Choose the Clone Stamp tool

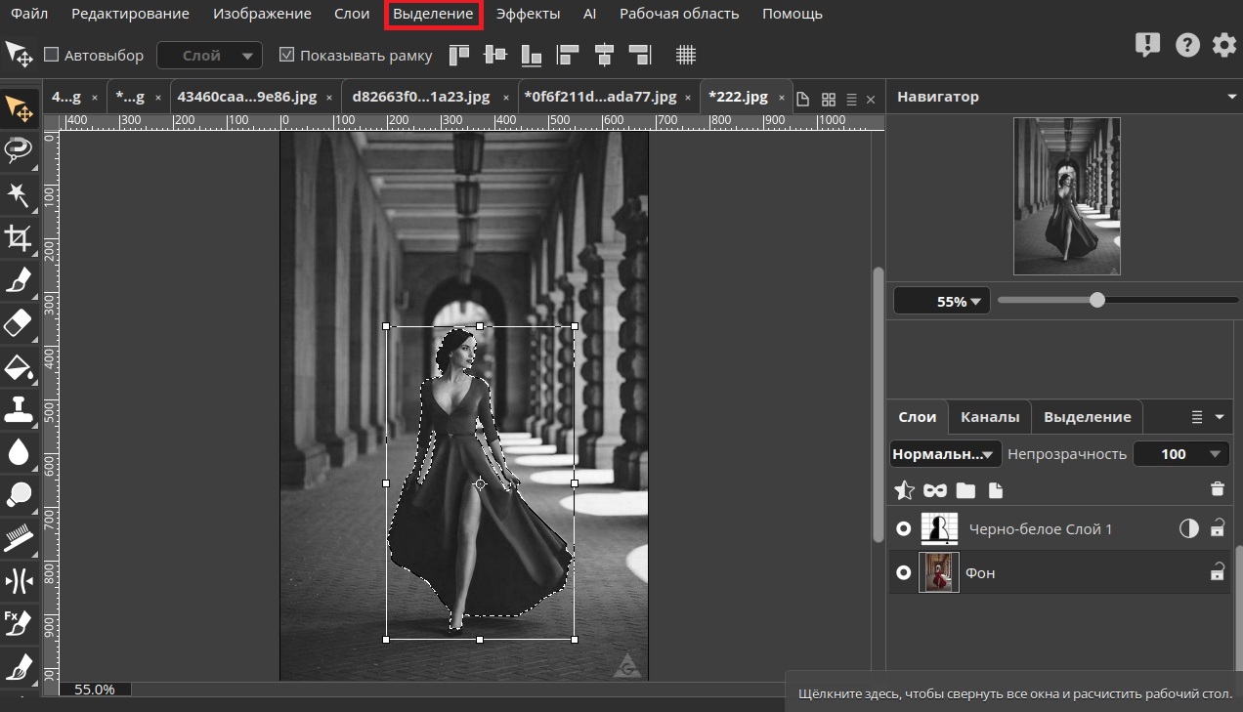point(19,409)
